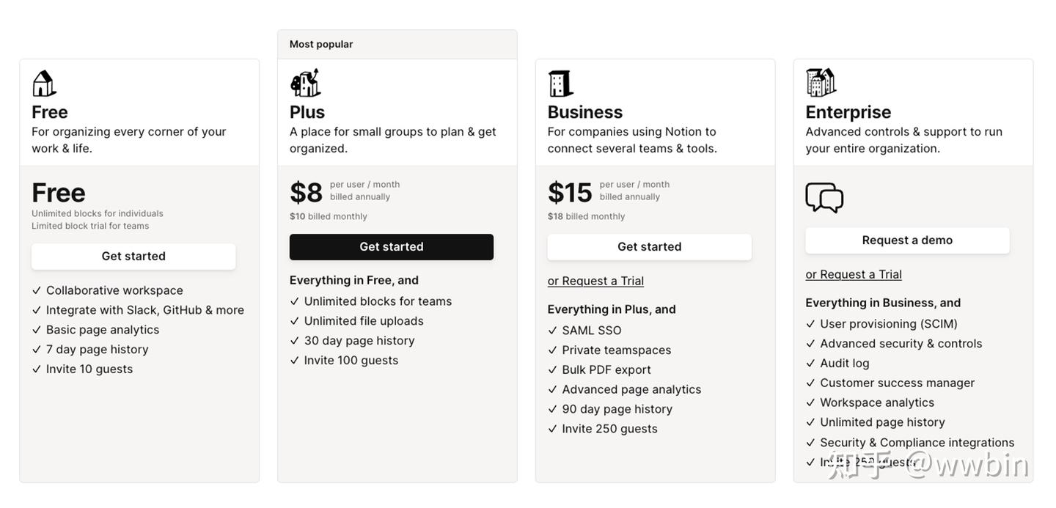Click checkmark beside Audit log
The image size is (1056, 508).
pos(811,364)
